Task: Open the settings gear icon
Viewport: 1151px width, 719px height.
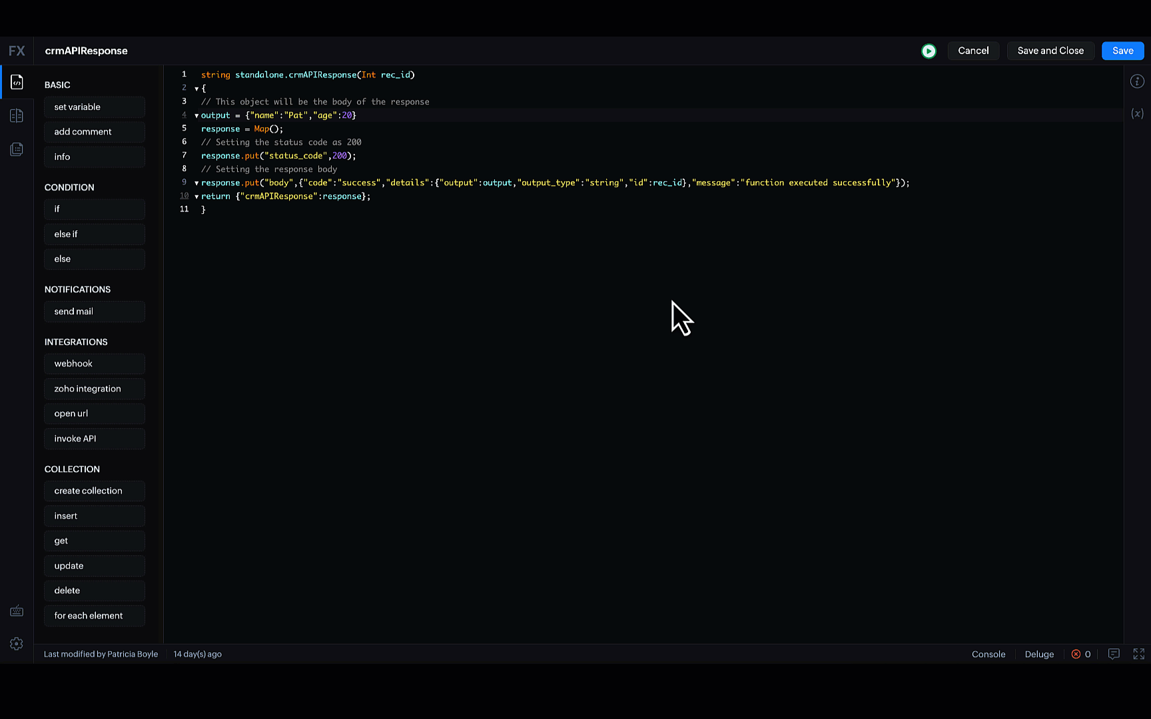Action: coord(17,644)
